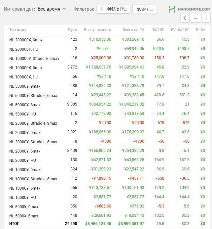Screen dimensions: 212x229
Task: Click the Hand2Note green logo icon
Action: 172,9
